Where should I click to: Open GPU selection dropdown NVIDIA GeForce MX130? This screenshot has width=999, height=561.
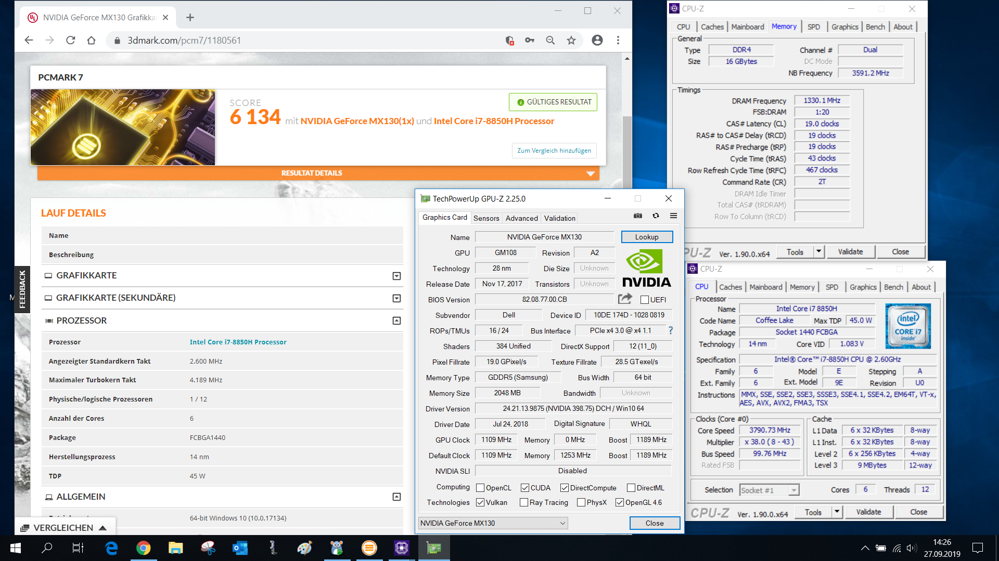tap(493, 523)
